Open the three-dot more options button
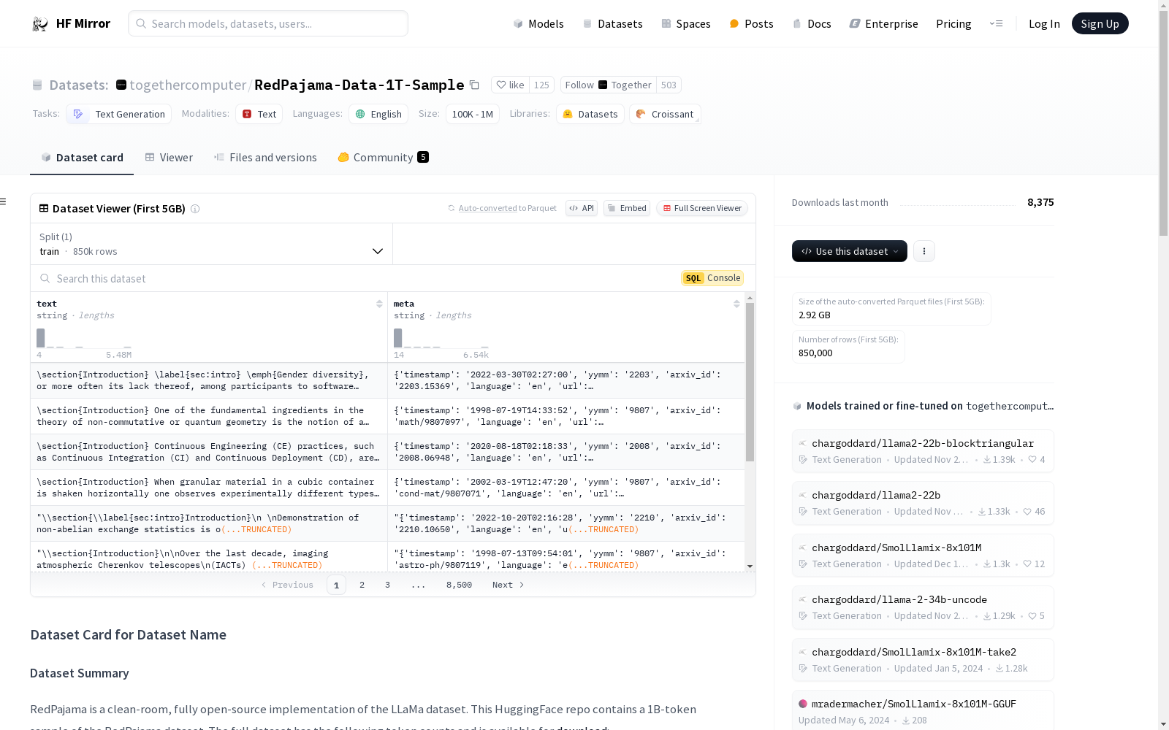The image size is (1169, 730). [x=924, y=251]
